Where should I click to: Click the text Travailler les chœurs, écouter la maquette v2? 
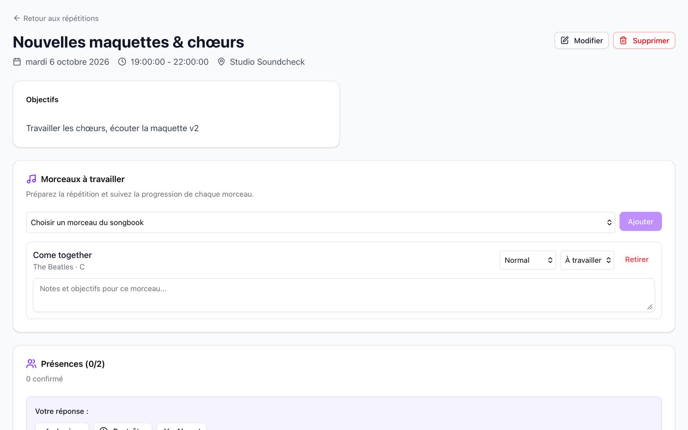coord(112,128)
